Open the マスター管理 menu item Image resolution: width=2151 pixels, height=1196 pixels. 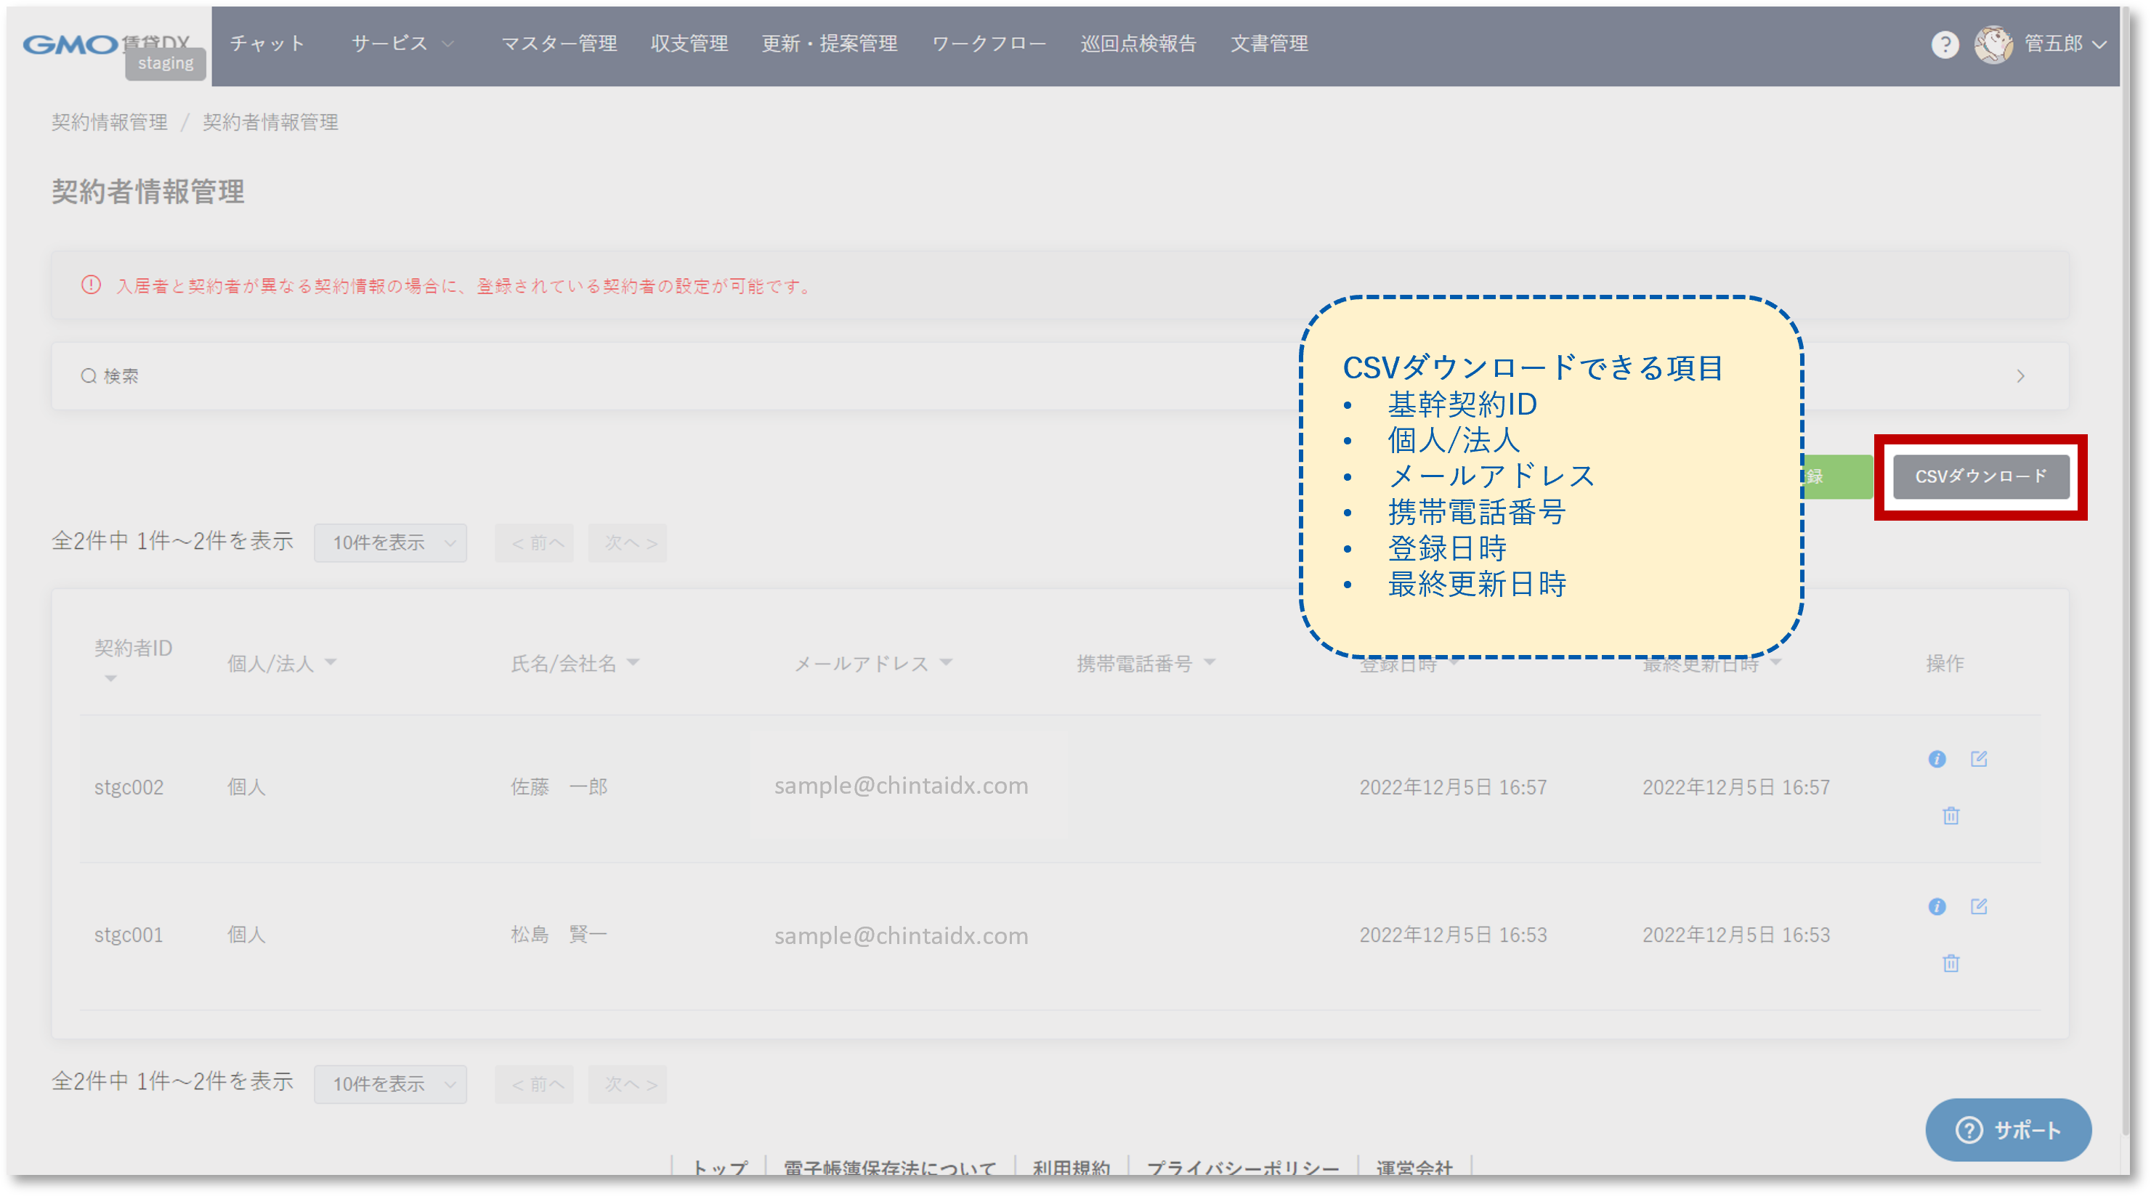pyautogui.click(x=559, y=44)
